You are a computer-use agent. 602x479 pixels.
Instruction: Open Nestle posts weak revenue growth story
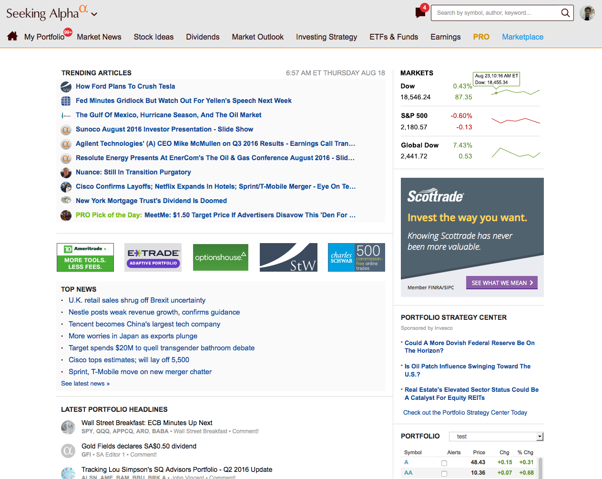coord(154,312)
